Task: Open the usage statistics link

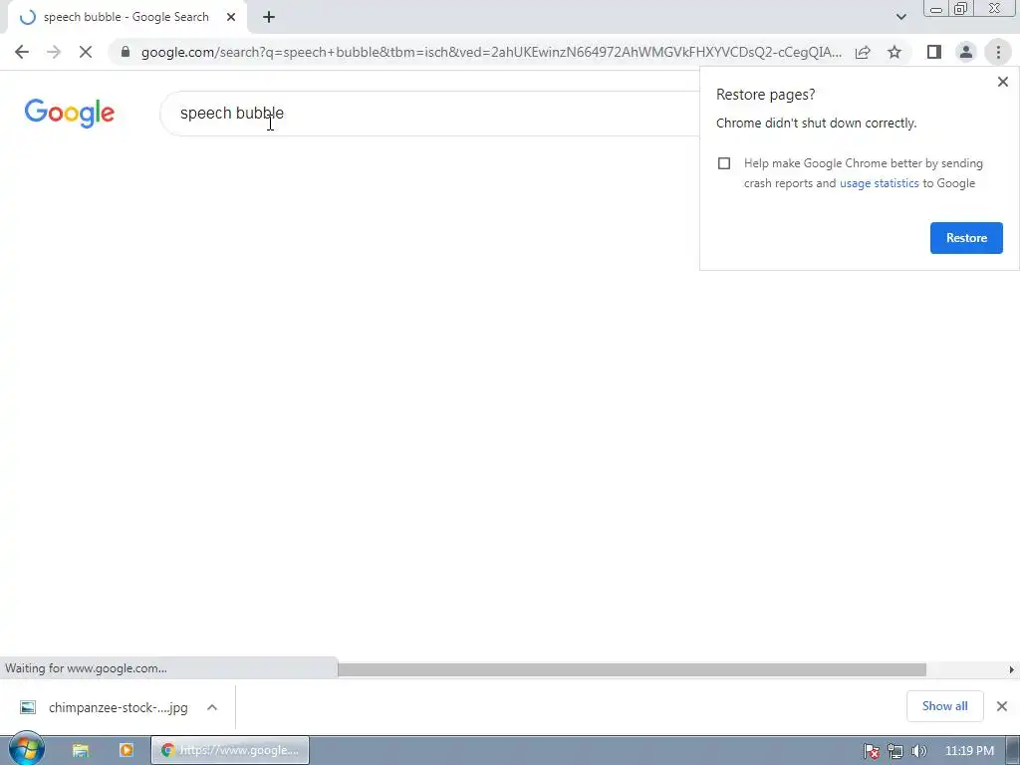Action: coord(879,183)
